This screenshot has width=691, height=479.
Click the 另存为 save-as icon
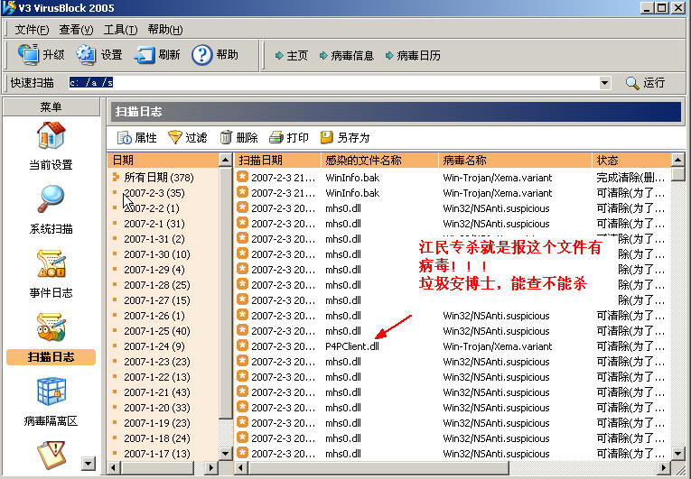(327, 137)
